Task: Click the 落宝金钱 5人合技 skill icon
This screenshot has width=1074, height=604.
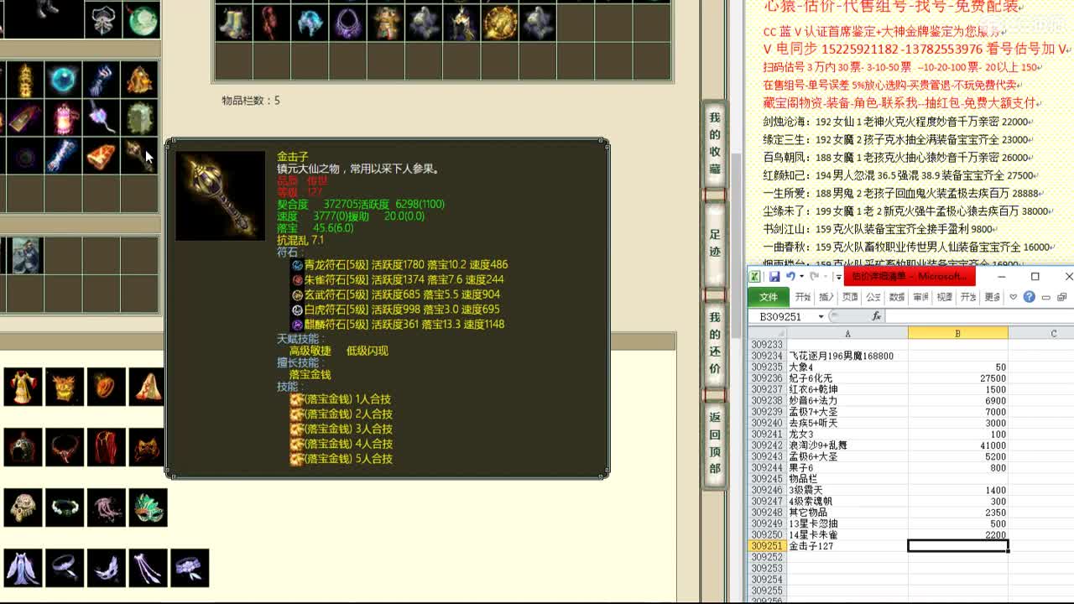Action: tap(298, 458)
